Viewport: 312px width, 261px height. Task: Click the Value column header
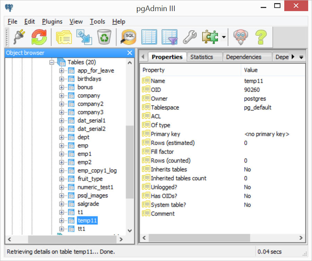273,70
